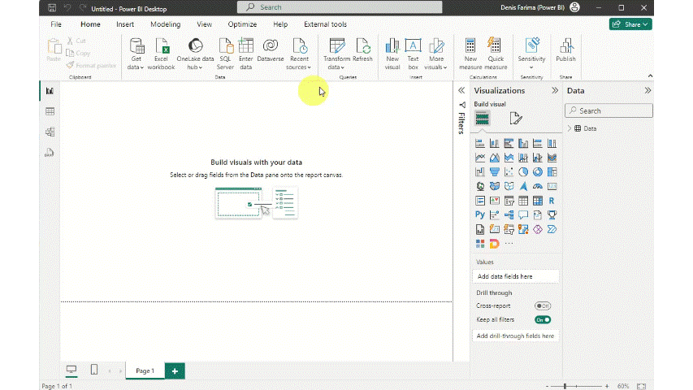Collapse the Visualizations pane
Image resolution: width=693 pixels, height=390 pixels.
pyautogui.click(x=555, y=91)
